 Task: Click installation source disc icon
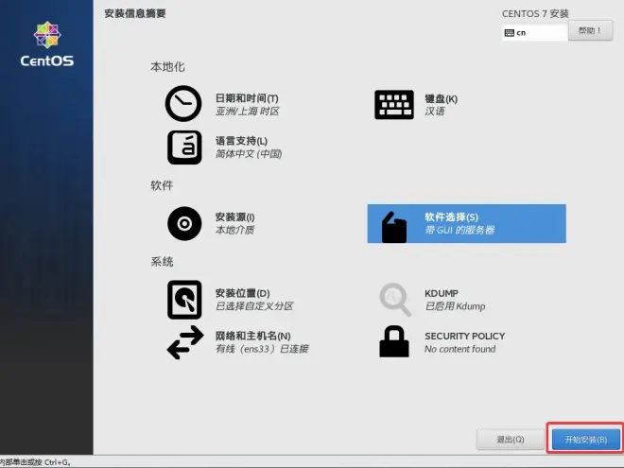click(x=184, y=224)
